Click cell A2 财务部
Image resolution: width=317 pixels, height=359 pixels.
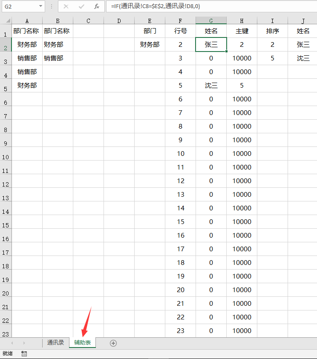tap(27, 45)
